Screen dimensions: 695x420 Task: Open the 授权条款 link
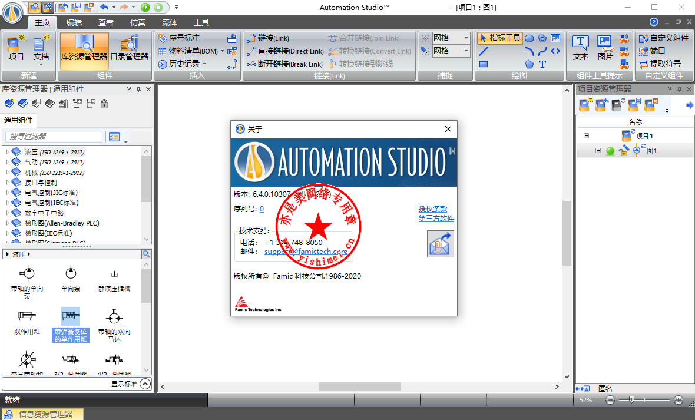click(432, 209)
